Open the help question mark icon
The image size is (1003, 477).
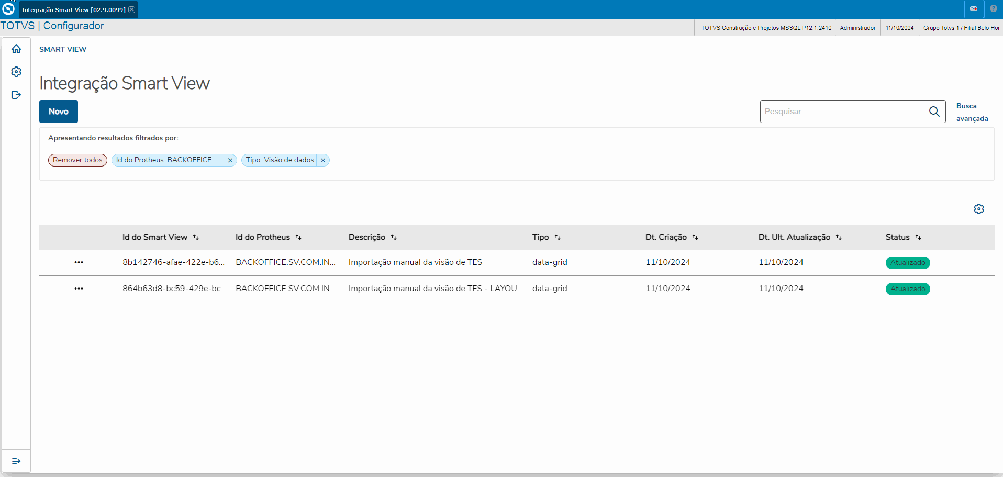(x=994, y=9)
